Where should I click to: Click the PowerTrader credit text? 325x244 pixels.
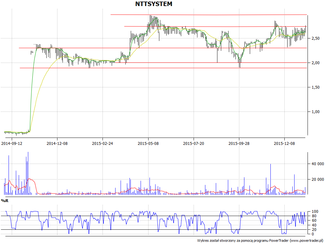coord(260,241)
